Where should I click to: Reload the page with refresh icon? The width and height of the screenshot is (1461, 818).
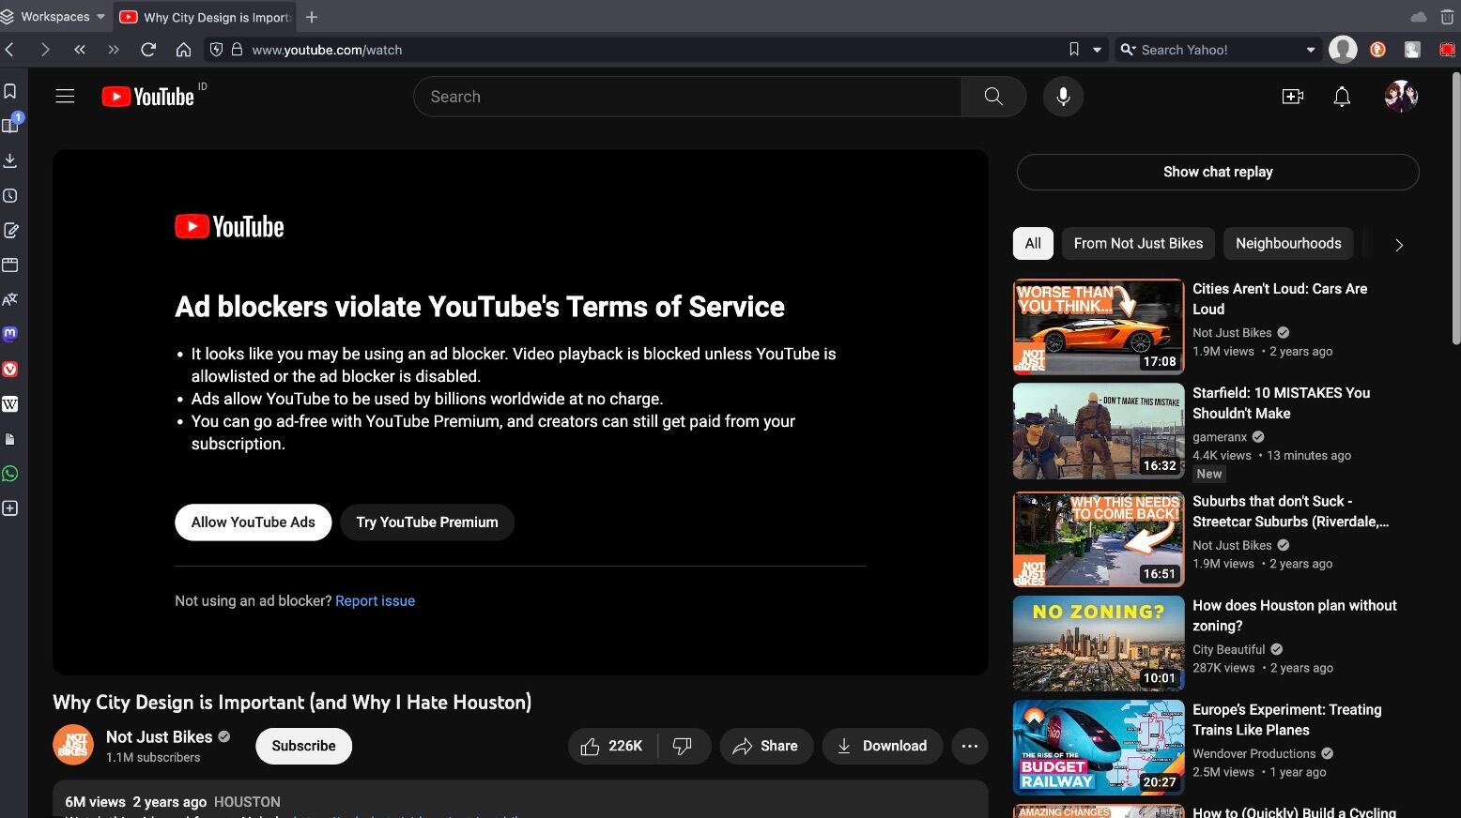[x=148, y=50]
